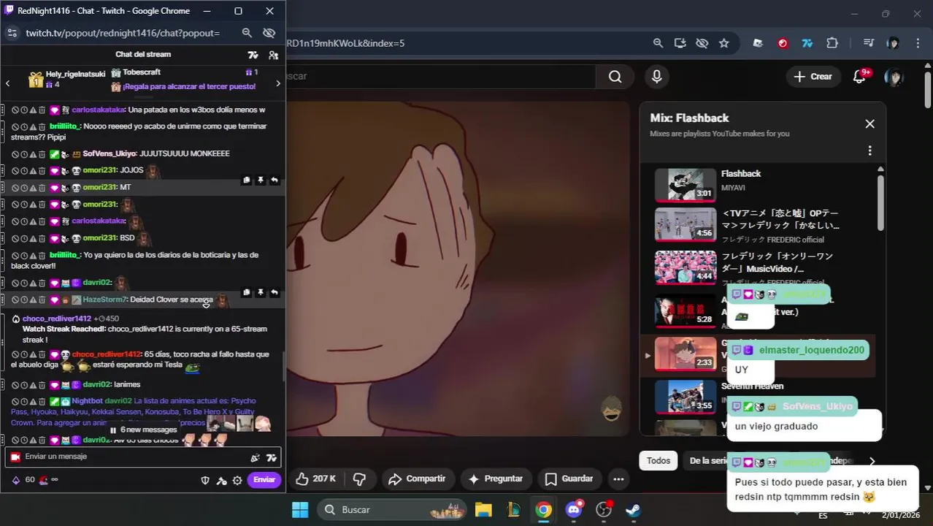Ban user on carlostakataka's 'Una patada' message

point(15,110)
